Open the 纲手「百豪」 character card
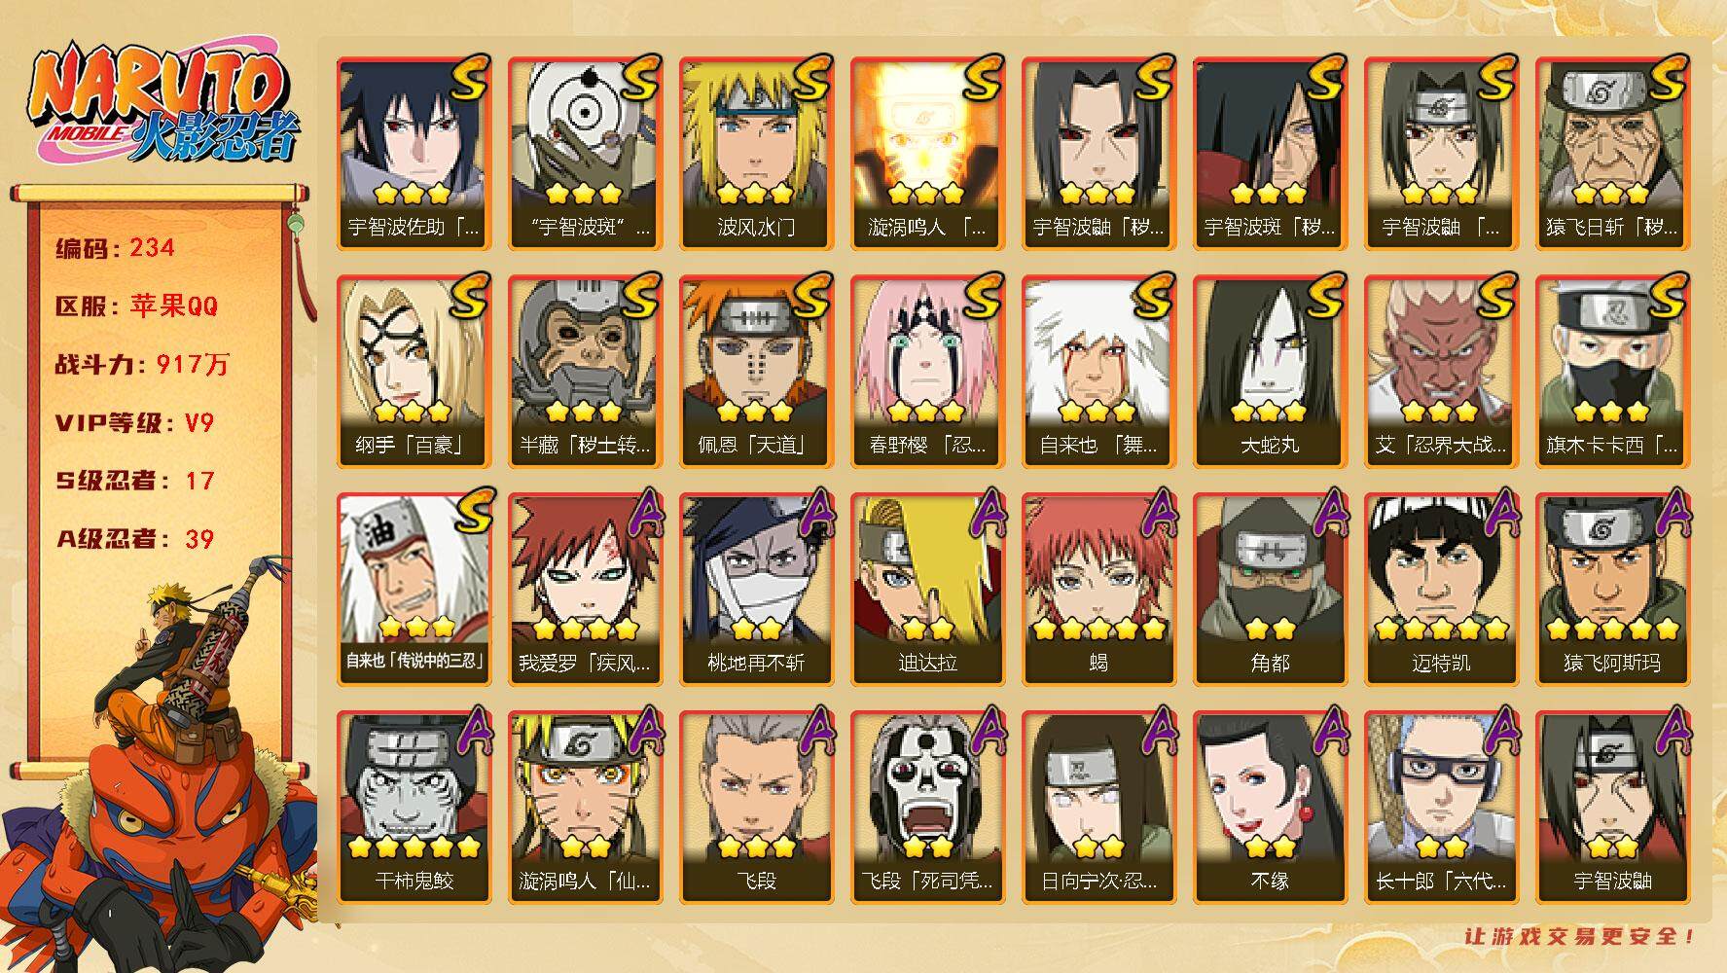 [414, 371]
